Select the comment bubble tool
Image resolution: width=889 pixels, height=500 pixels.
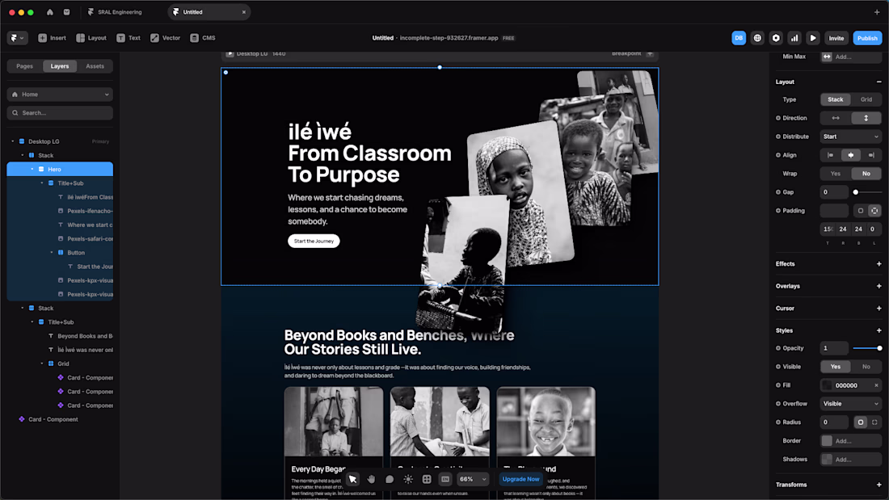(390, 479)
